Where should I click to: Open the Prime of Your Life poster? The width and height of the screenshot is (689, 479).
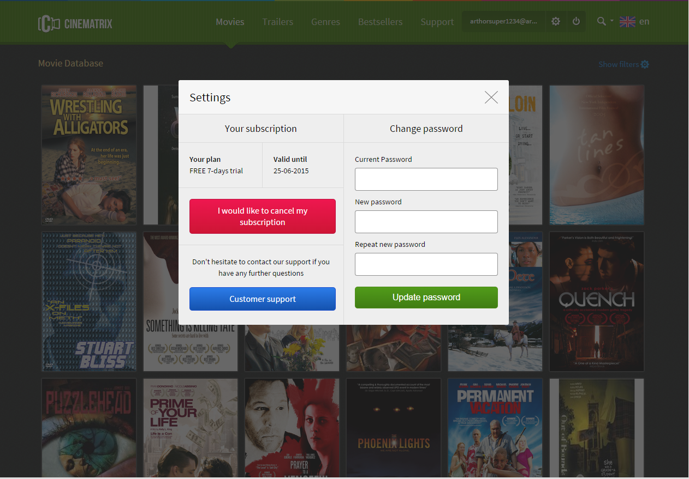click(x=191, y=428)
